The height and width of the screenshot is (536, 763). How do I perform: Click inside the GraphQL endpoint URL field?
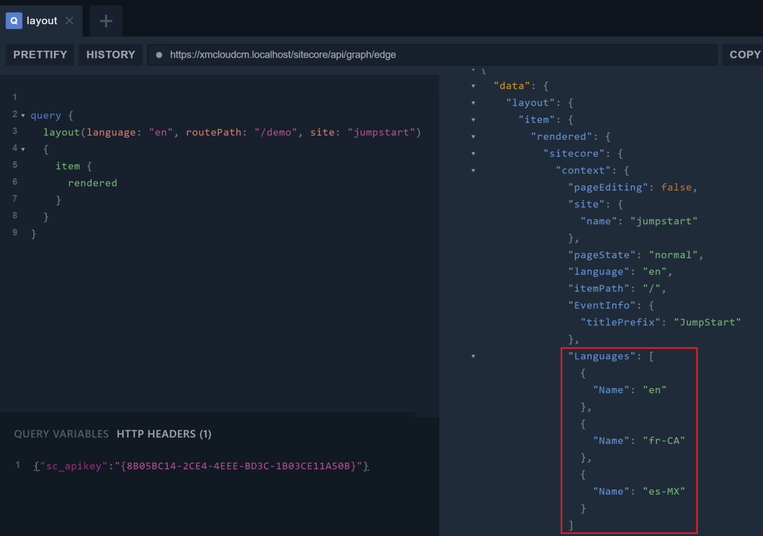tap(348, 55)
